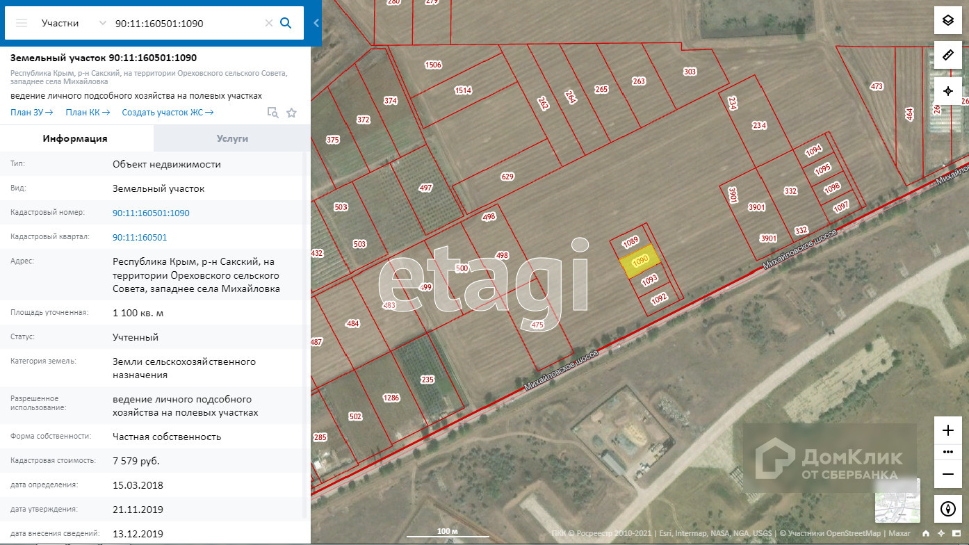Image resolution: width=969 pixels, height=545 pixels.
Task: Select parcel 502 on the map
Action: pos(355,416)
